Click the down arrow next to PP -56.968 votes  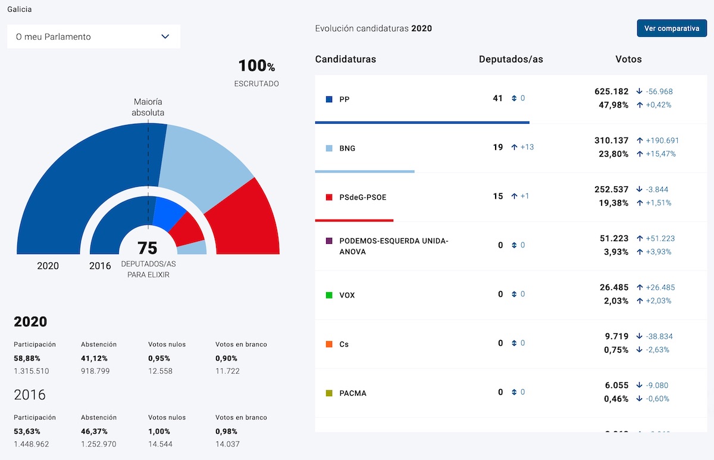pyautogui.click(x=640, y=92)
